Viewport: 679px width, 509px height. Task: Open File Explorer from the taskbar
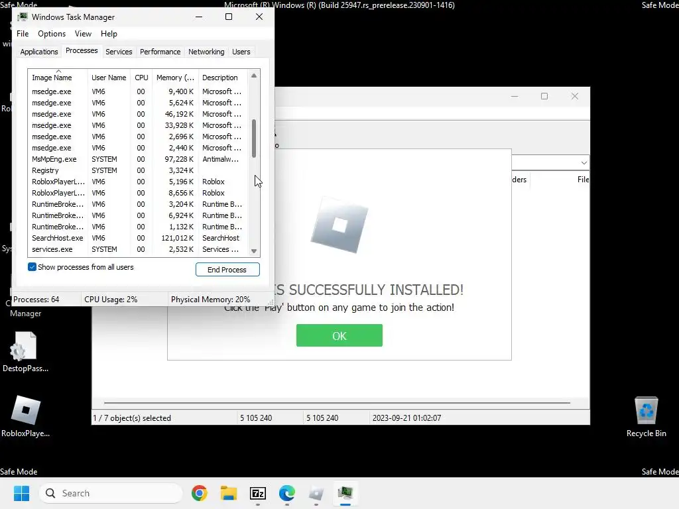pyautogui.click(x=229, y=493)
